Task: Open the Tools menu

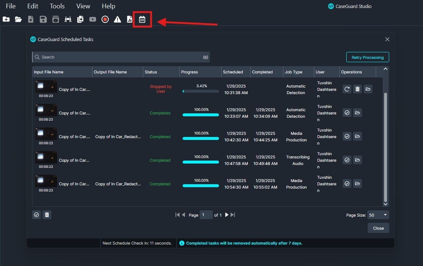Action: coord(57,6)
